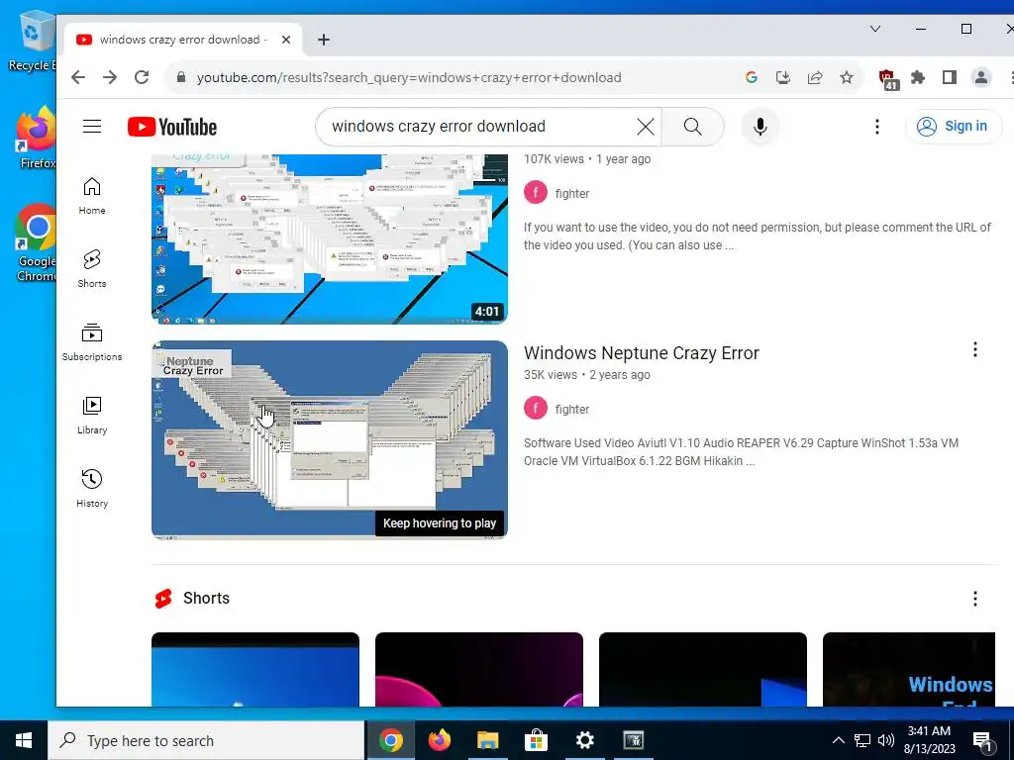Open a new Chrome tab

[x=324, y=40]
